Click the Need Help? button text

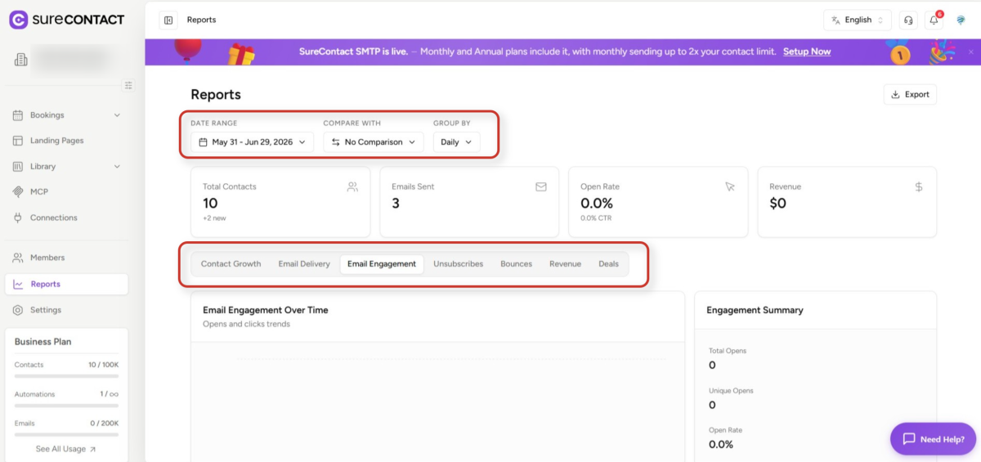tap(942, 439)
